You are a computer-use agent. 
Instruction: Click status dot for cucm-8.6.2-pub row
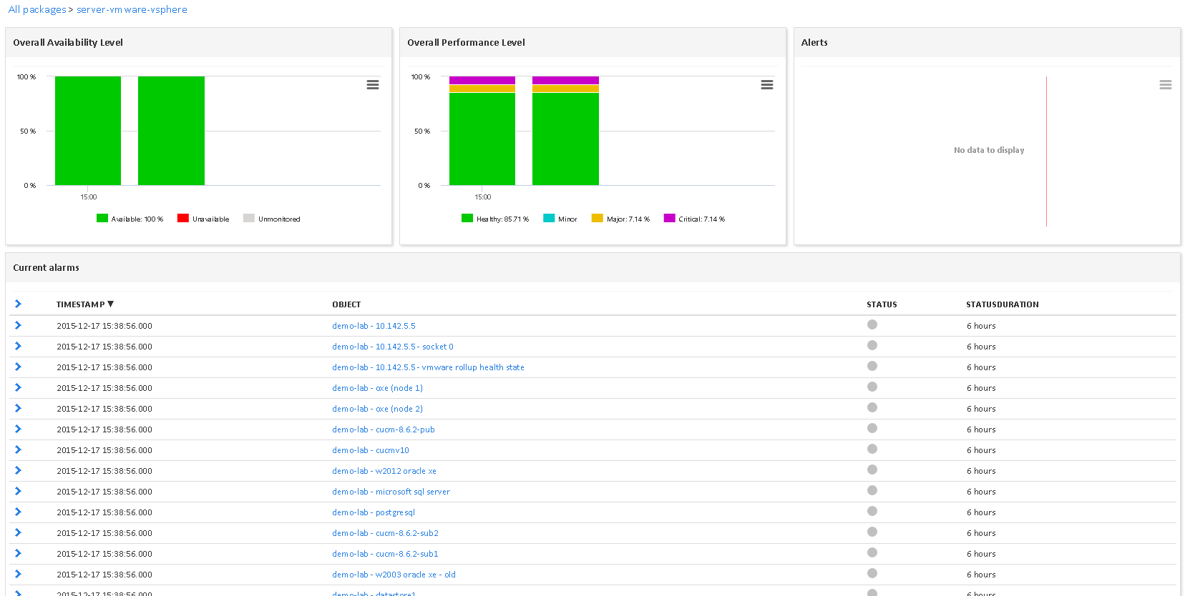pyautogui.click(x=872, y=428)
